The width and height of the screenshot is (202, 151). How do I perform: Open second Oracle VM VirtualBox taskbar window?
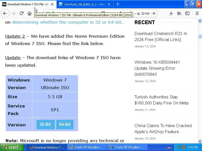[x=128, y=147]
